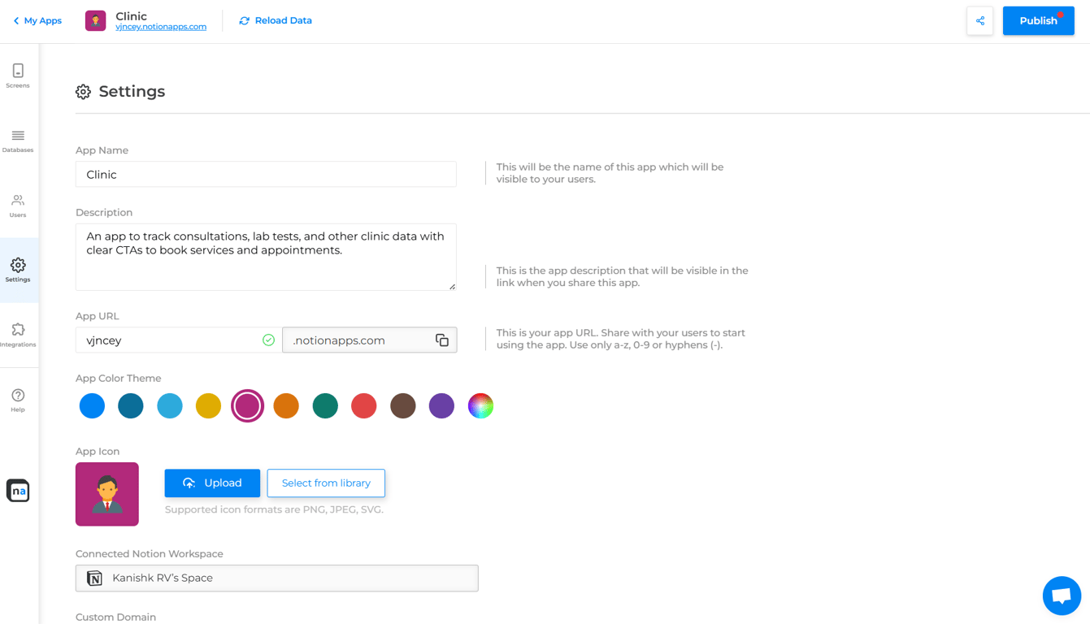Viewport: 1090px width, 624px height.
Task: Click the Connected Notion Workspace field
Action: point(277,578)
